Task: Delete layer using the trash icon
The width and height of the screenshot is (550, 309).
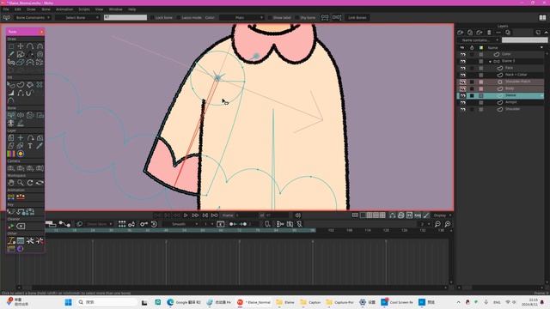Action: coord(489,33)
